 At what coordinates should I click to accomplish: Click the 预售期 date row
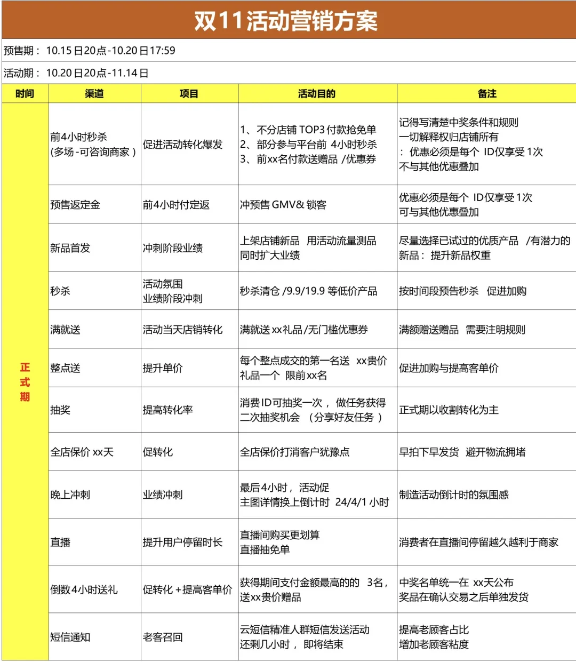pos(289,50)
